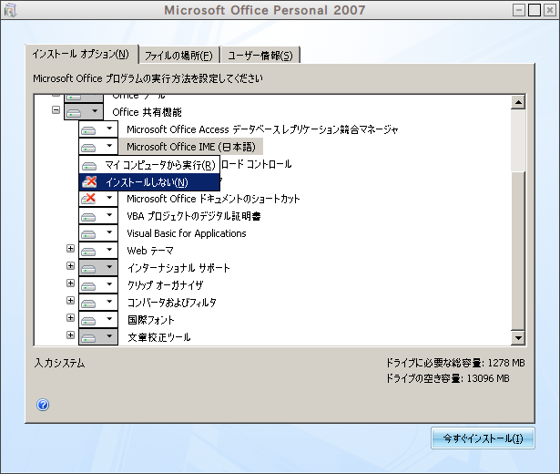The width and height of the screenshot is (560, 474).
Task: Click the setup icon in the title bar
Action: [10, 10]
